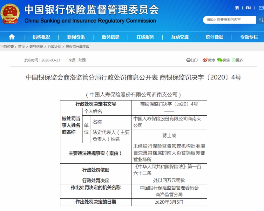Open 机构概况 menu

coord(41,37)
